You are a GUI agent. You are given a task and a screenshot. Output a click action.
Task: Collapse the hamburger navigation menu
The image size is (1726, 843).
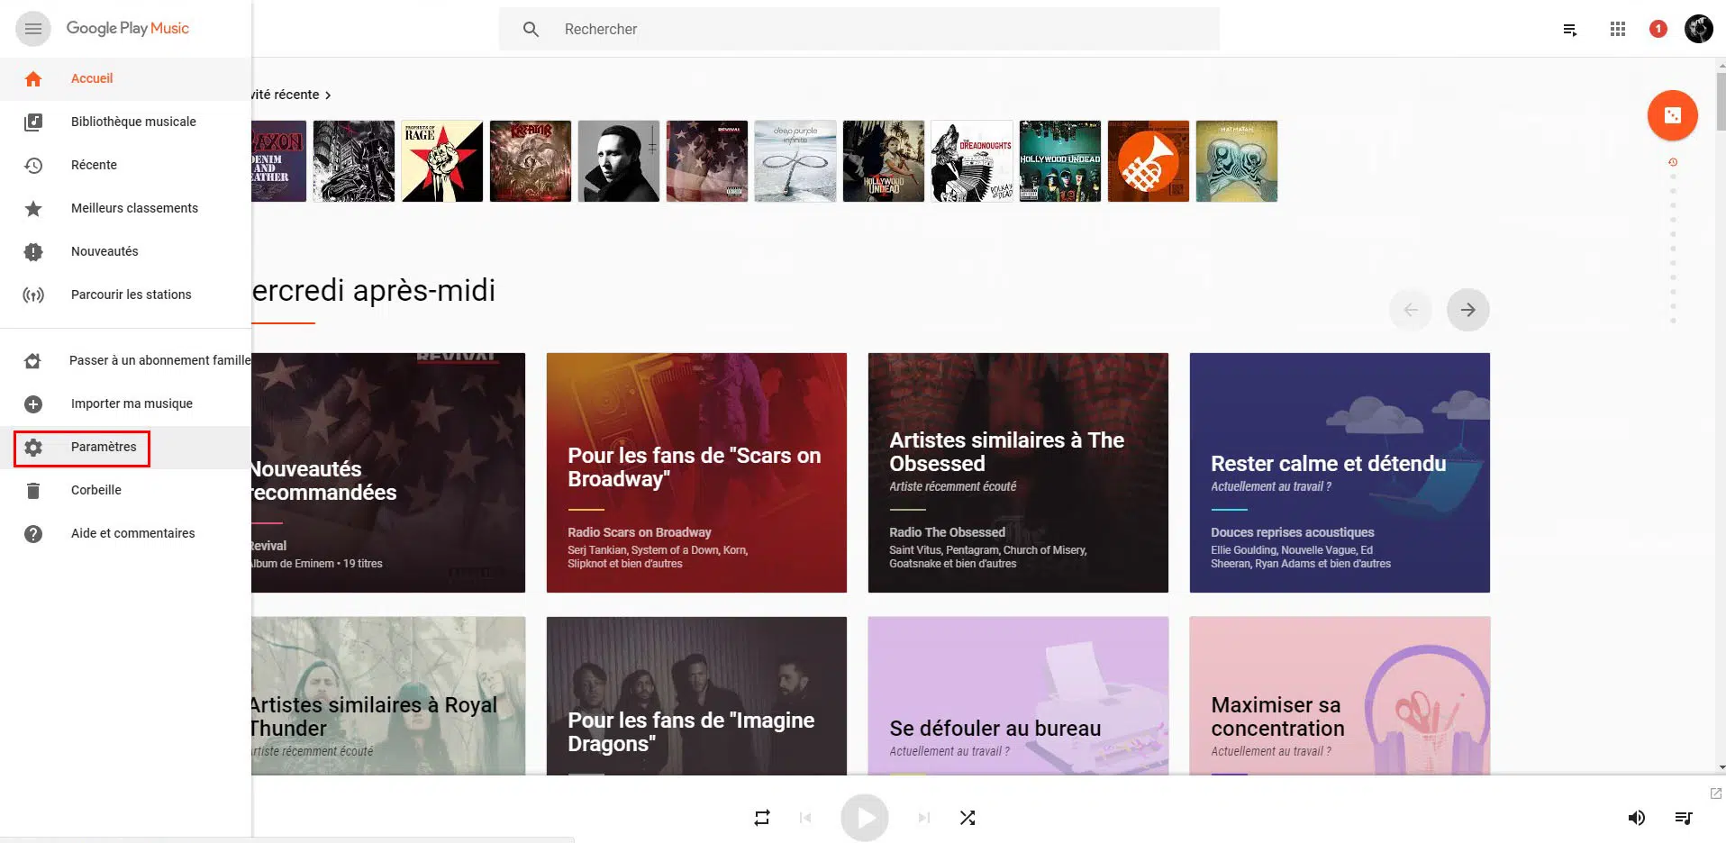pyautogui.click(x=33, y=29)
